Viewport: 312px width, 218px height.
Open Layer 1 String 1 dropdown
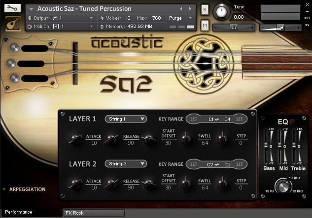(x=126, y=119)
